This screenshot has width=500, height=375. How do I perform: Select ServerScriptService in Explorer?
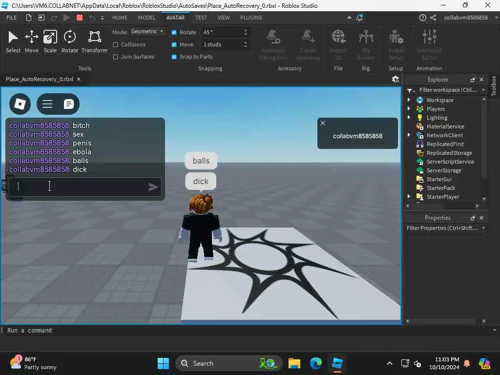pos(450,162)
